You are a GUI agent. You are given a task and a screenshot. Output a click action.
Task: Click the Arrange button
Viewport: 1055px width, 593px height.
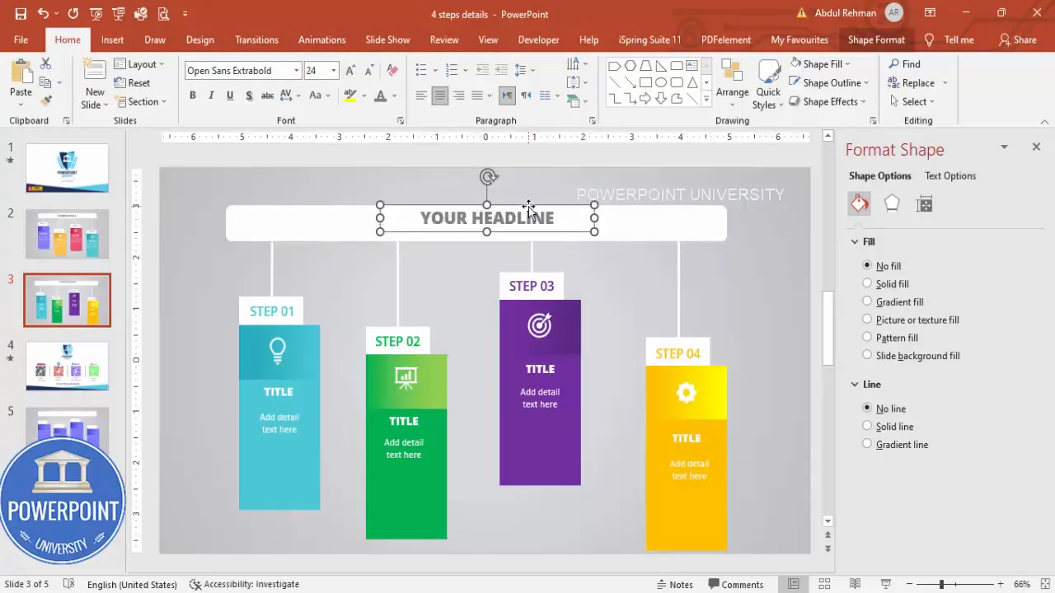click(732, 82)
